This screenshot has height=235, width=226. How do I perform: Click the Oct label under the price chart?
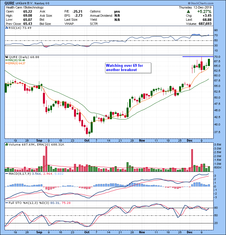(x=87, y=140)
